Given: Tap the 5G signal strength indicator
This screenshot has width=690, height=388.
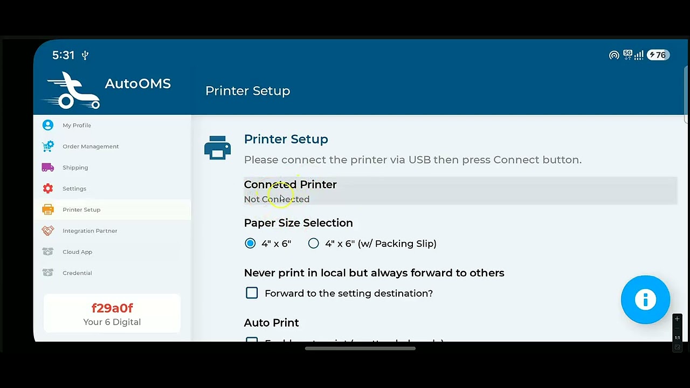Looking at the screenshot, I should pyautogui.click(x=633, y=54).
